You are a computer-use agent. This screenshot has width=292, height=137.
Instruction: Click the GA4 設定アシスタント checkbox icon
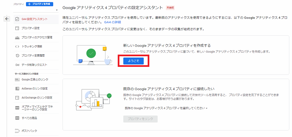[17, 19]
